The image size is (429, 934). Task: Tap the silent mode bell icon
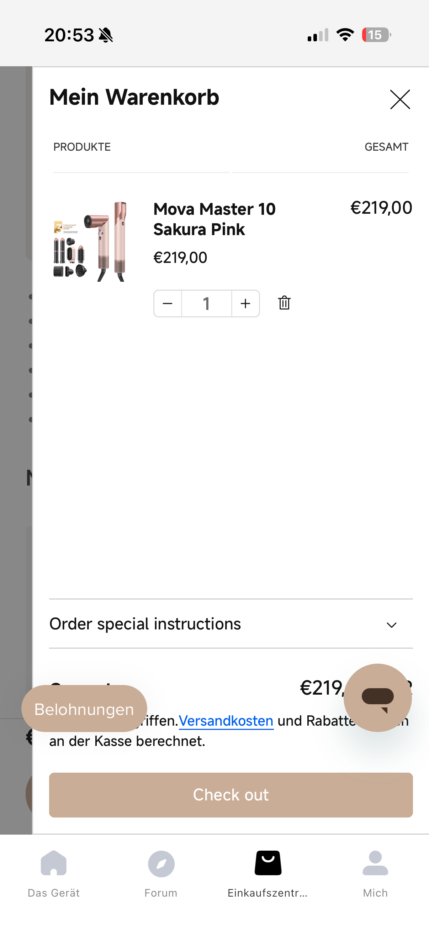106,35
